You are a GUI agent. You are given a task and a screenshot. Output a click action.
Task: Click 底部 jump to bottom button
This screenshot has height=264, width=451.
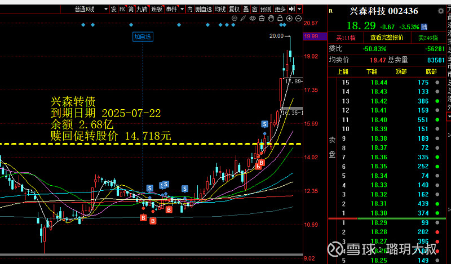(x=431, y=71)
